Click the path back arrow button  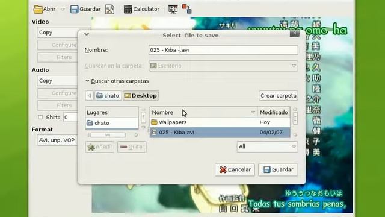(90, 96)
